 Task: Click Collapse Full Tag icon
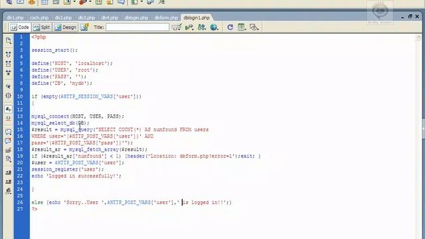click(x=9, y=54)
